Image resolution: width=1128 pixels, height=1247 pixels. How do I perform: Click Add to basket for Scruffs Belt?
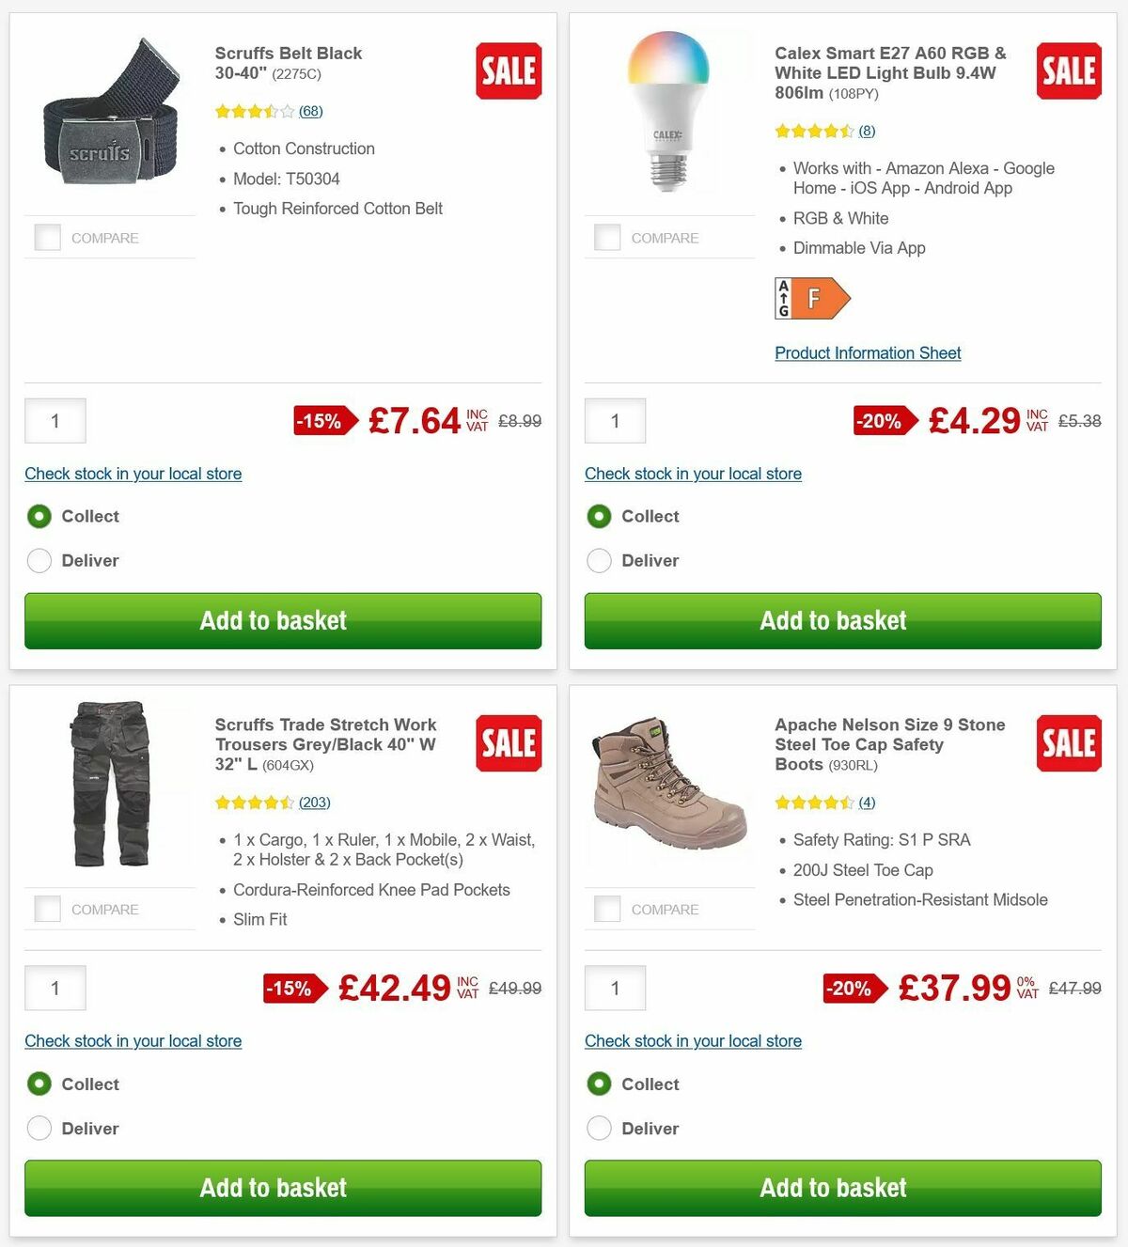(273, 620)
